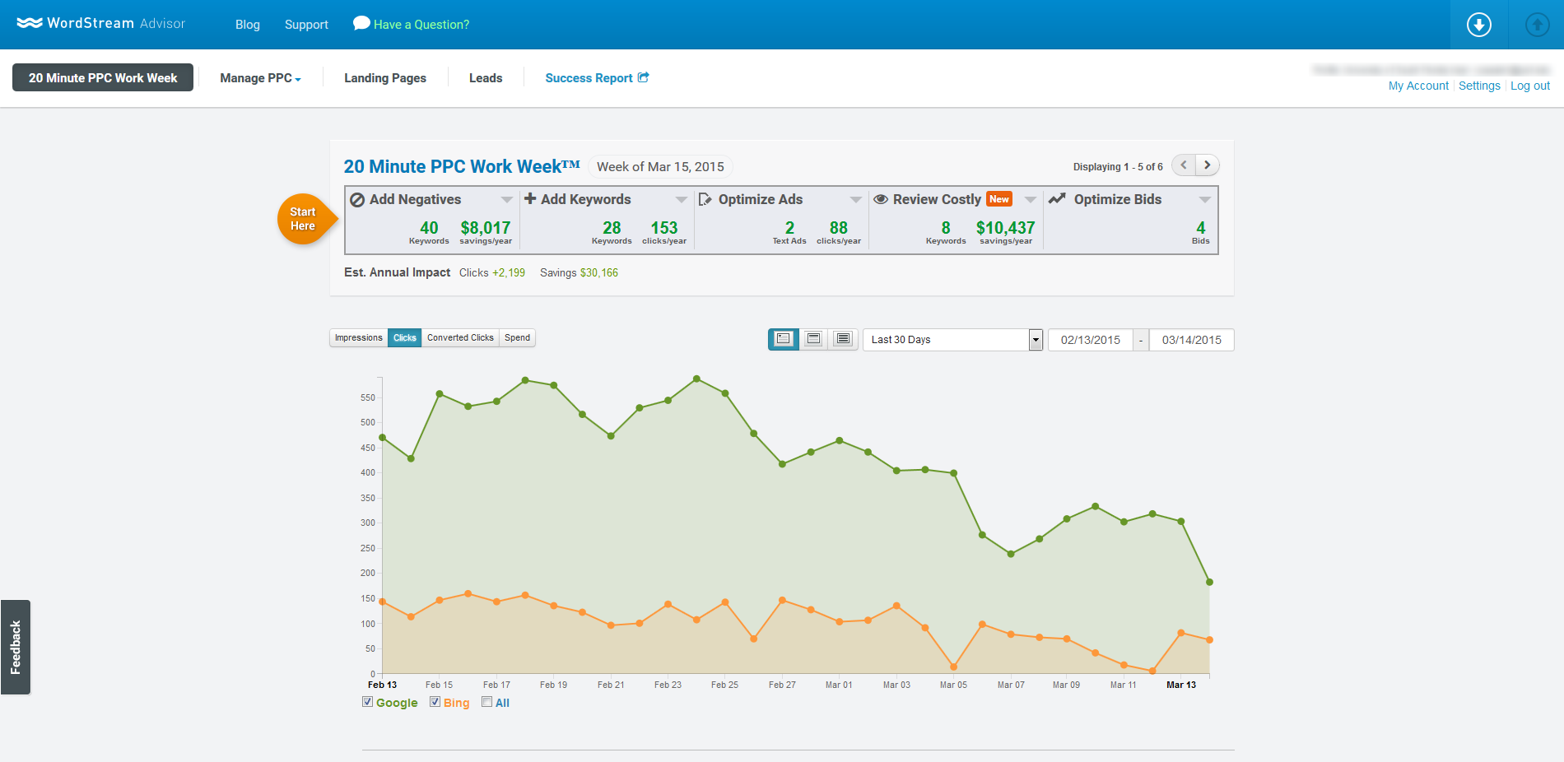This screenshot has height=762, width=1564.
Task: Click the 28 Keywords value
Action: coord(612,232)
